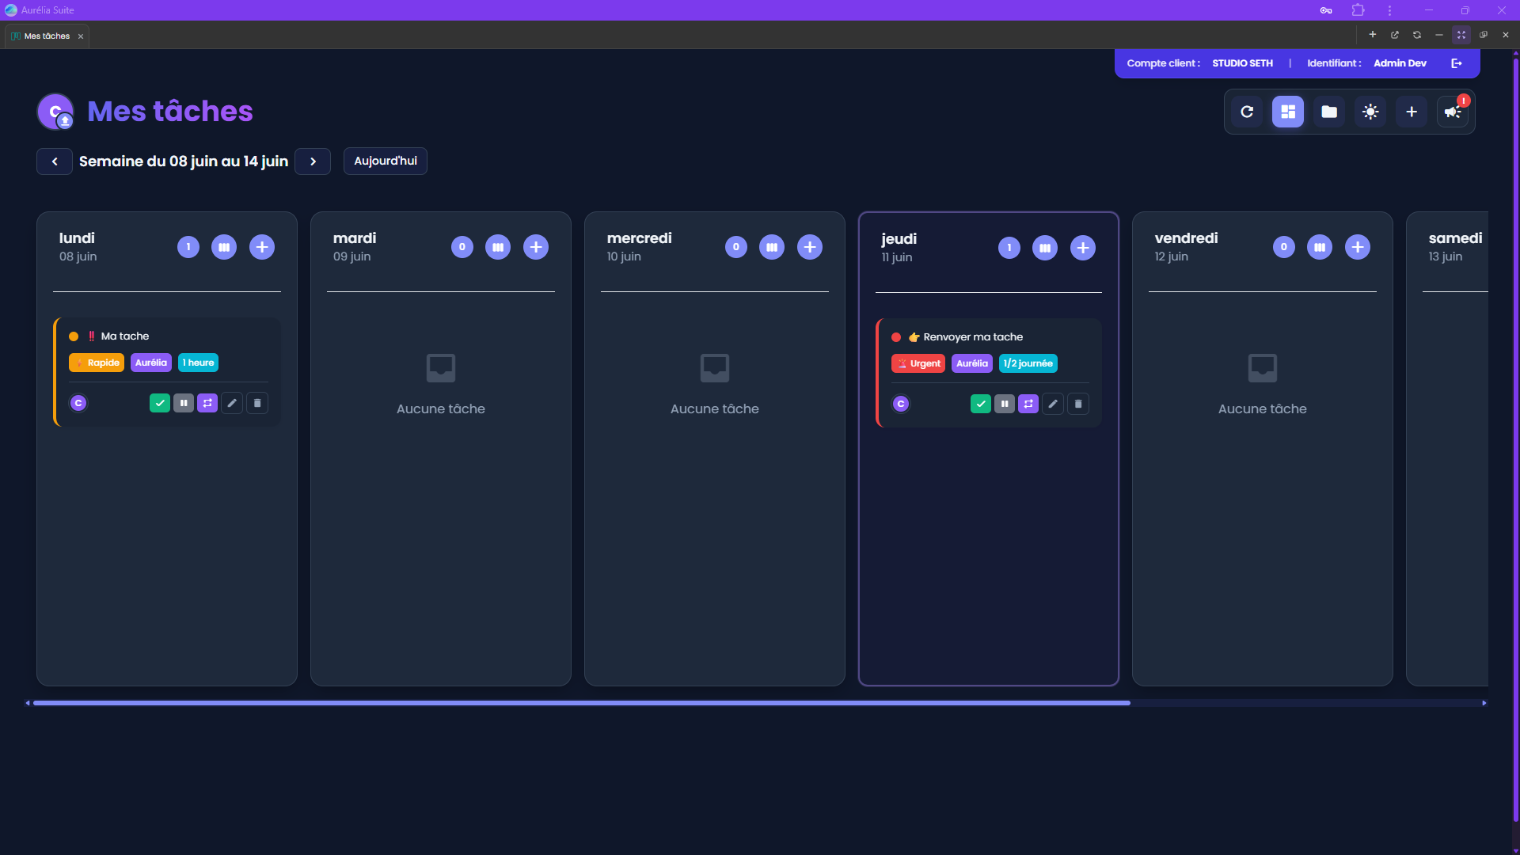Click the vertical page scrollbar on right edge
Viewport: 1520px width, 855px height.
1516,439
